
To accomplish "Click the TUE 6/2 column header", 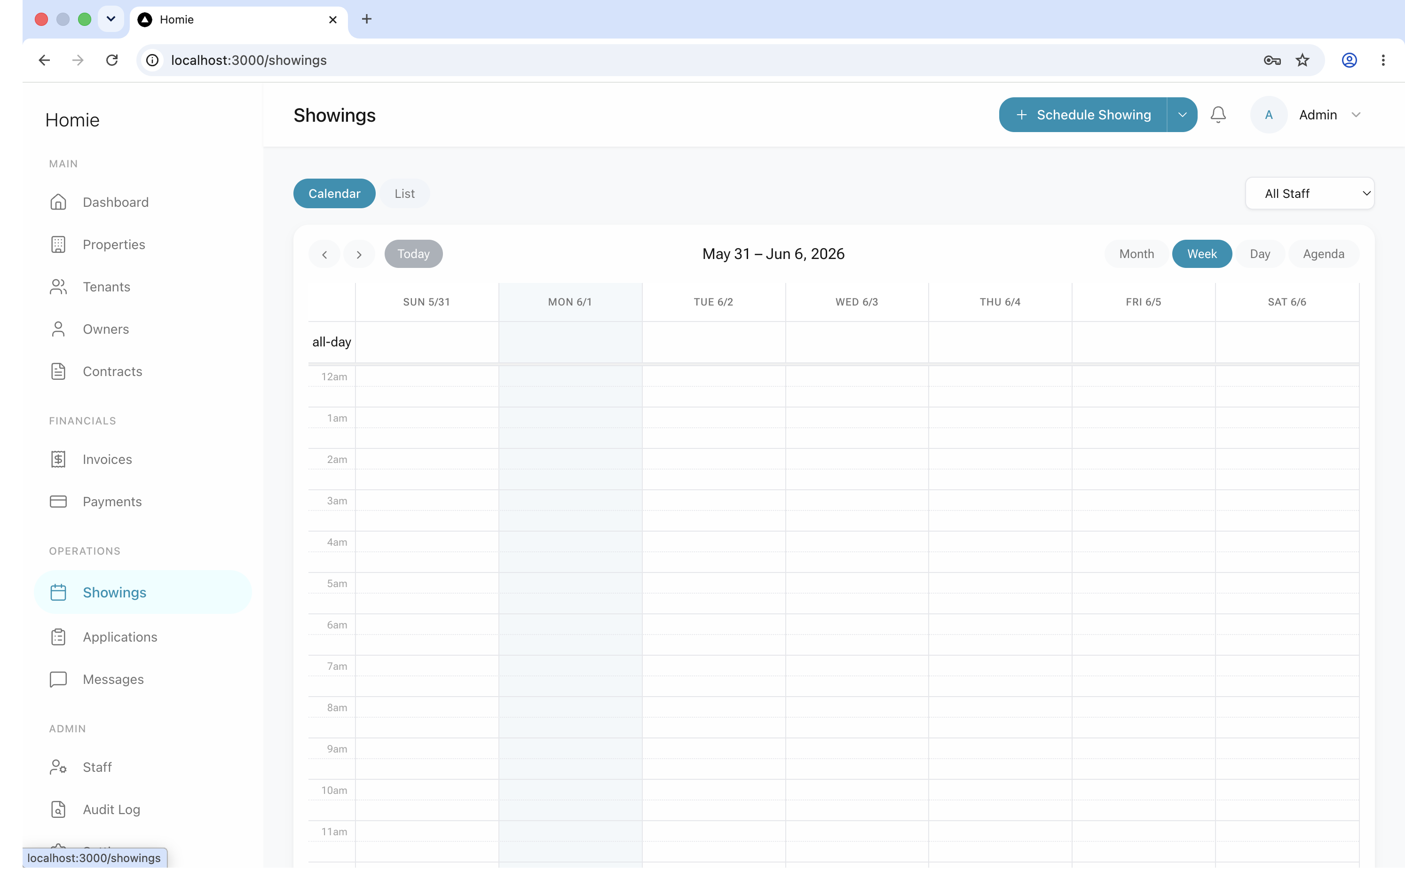I will [713, 302].
